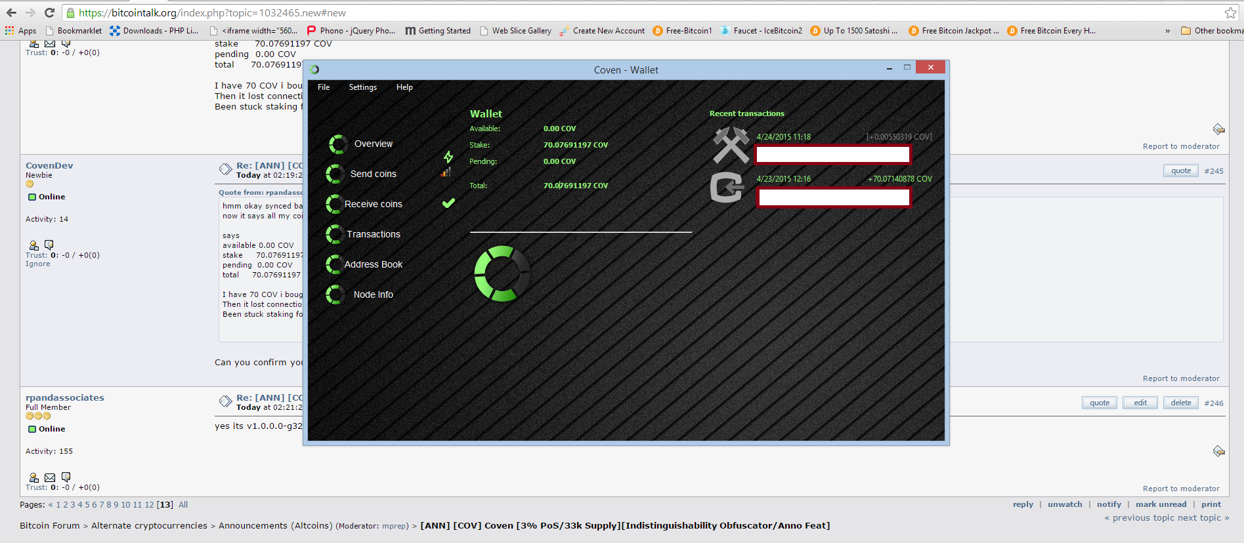Image resolution: width=1244 pixels, height=543 pixels.
Task: Click the reply link below the posts
Action: pyautogui.click(x=1023, y=504)
